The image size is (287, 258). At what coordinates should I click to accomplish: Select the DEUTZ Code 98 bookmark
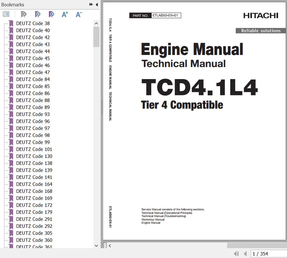[33, 135]
